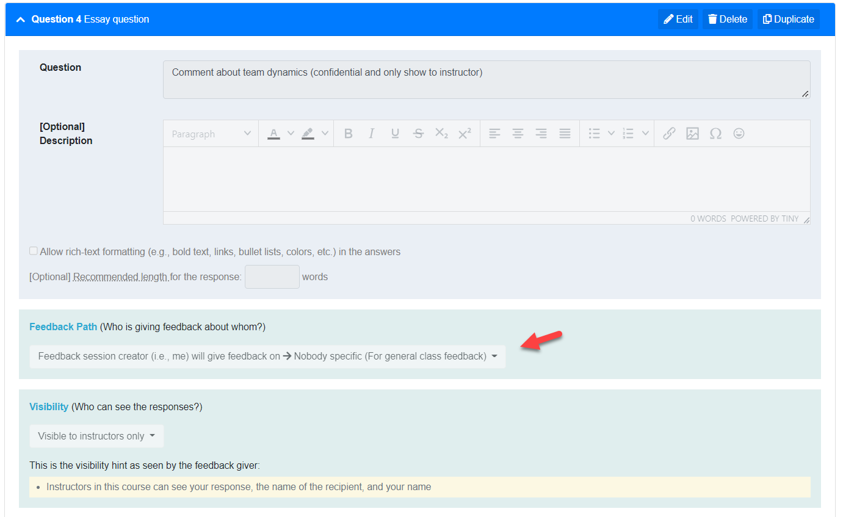
Task: Toggle bold formatting in description editor
Action: (x=349, y=134)
